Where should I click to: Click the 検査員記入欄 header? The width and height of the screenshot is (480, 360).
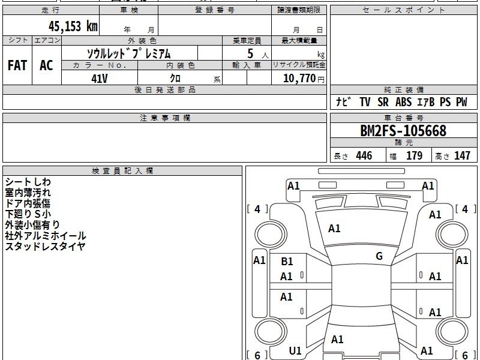[122, 171]
